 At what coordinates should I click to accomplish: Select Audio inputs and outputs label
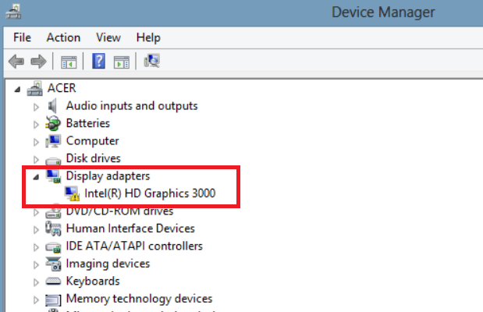[132, 105]
